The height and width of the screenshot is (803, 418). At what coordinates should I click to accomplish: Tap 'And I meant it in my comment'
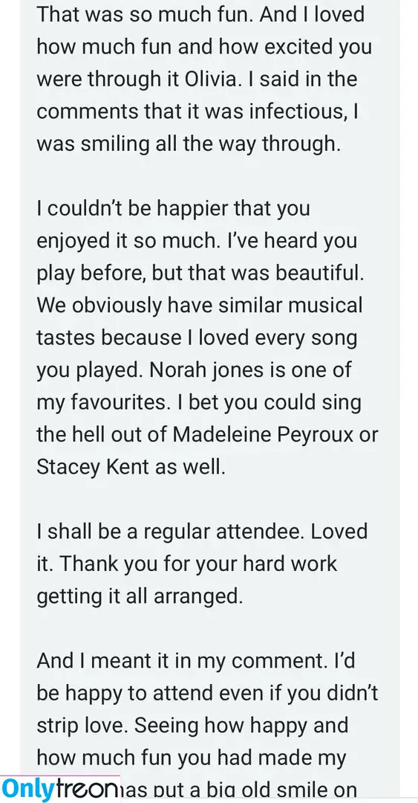pyautogui.click(x=181, y=661)
